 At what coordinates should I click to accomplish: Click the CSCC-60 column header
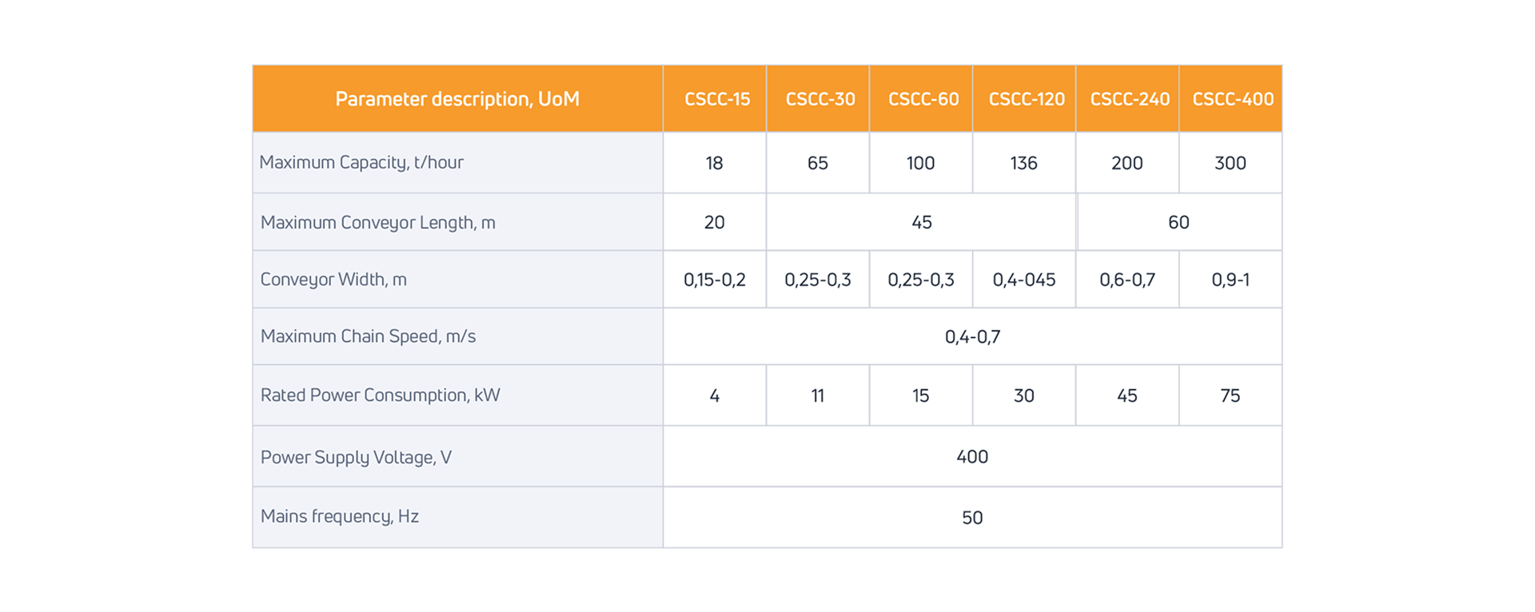[x=923, y=99]
